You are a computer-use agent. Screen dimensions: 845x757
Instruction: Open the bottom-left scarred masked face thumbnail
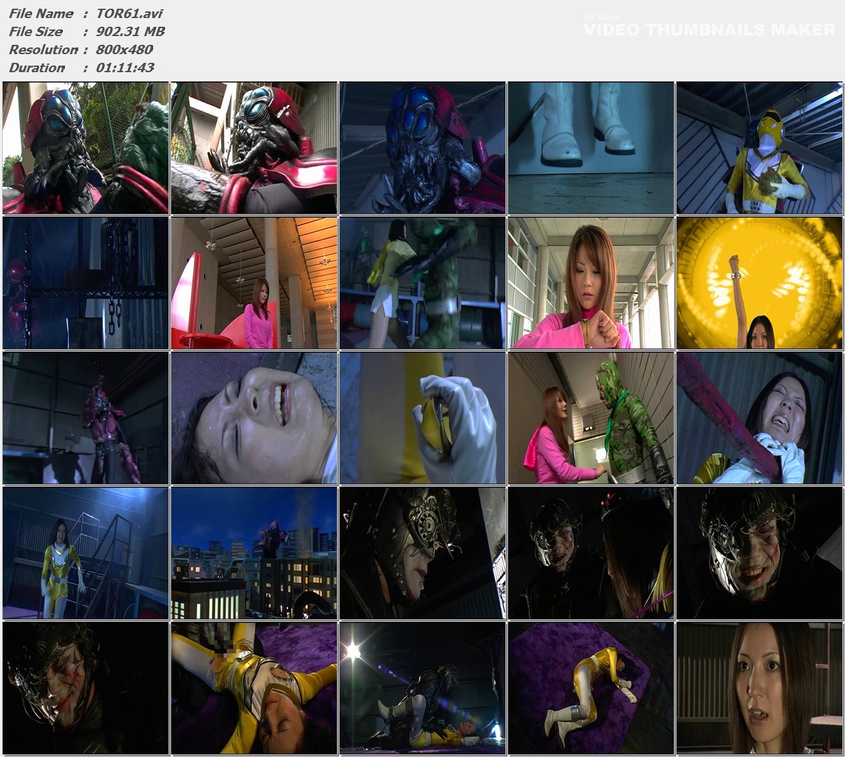point(86,688)
